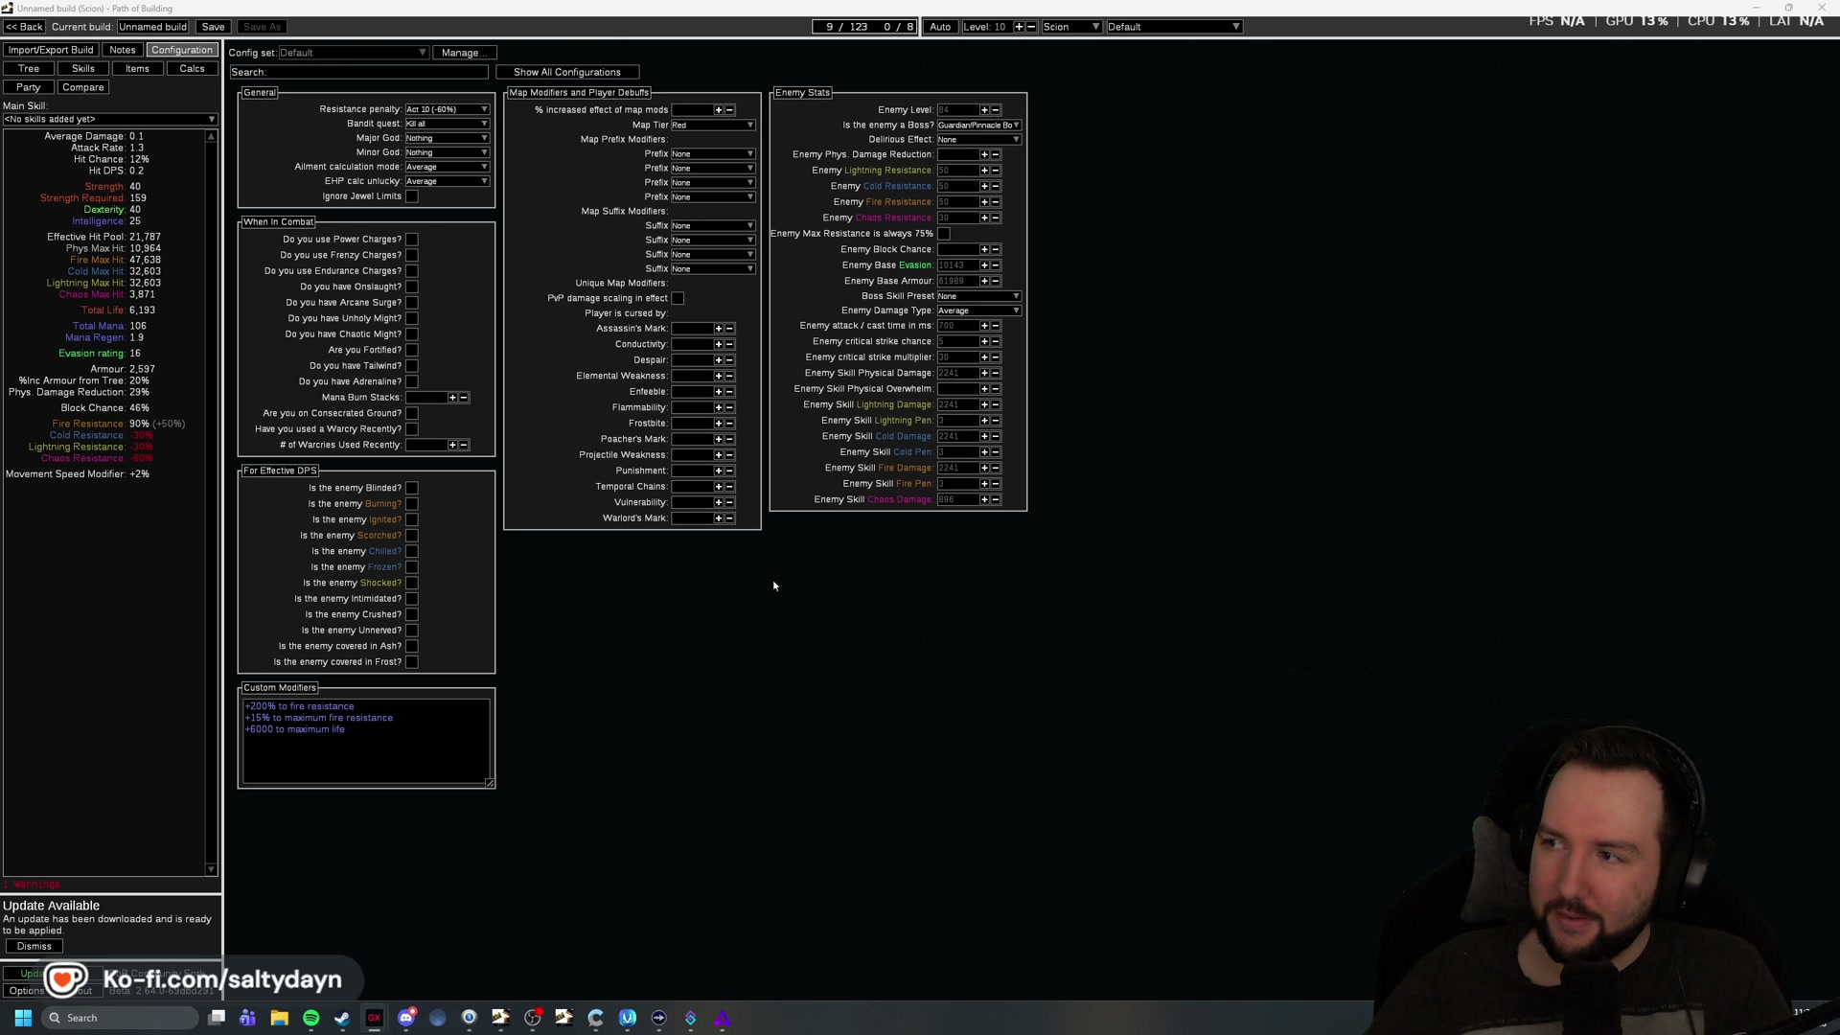Open the Notes tab
Image resolution: width=1840 pixels, height=1035 pixels.
click(x=123, y=50)
